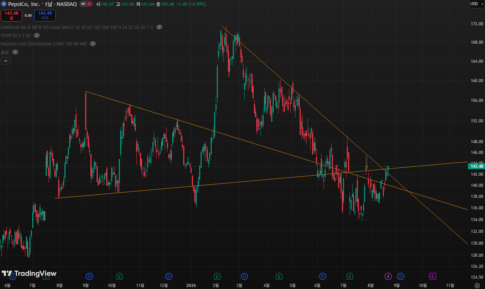
Task: Open the purple upcoming earnings E marker
Action: click(433, 276)
